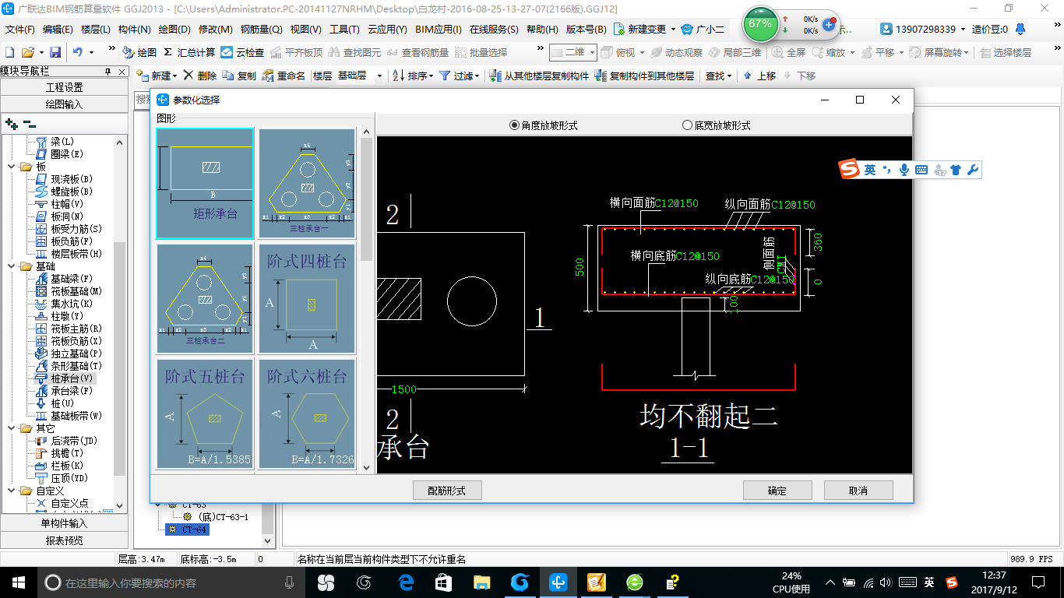1064x598 pixels.
Task: Choose the 矩形承台 shape thumbnail
Action: [206, 183]
